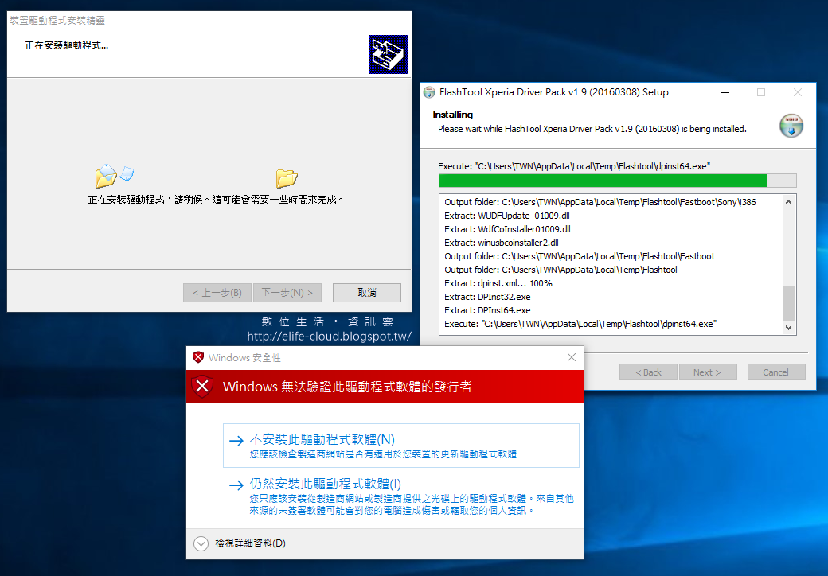Click Next button in FlashTool setup
Viewport: 828px width, 576px height.
pyautogui.click(x=708, y=372)
